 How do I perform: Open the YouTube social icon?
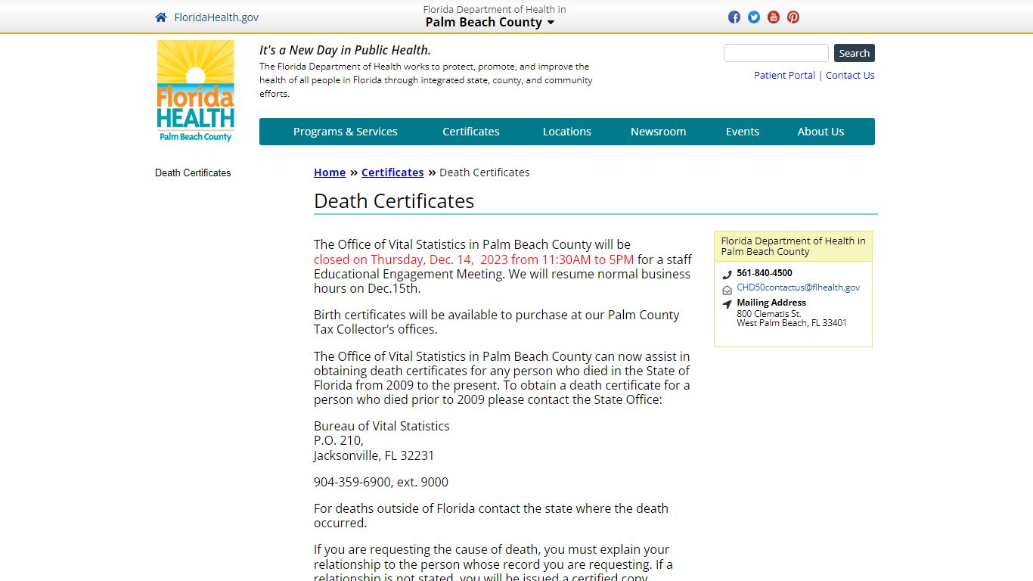coord(774,17)
